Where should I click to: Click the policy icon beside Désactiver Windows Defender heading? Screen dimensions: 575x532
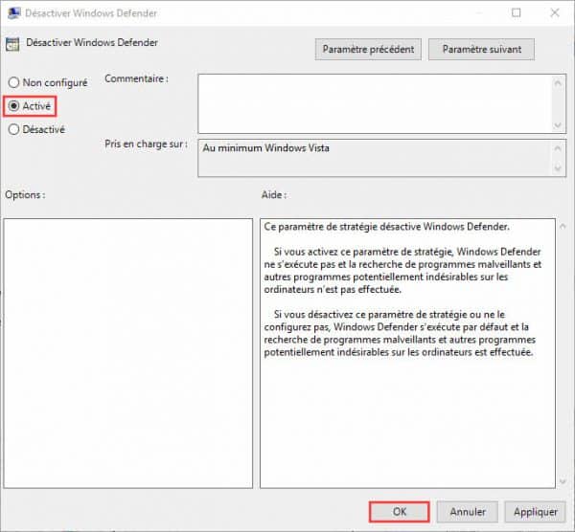tap(12, 44)
